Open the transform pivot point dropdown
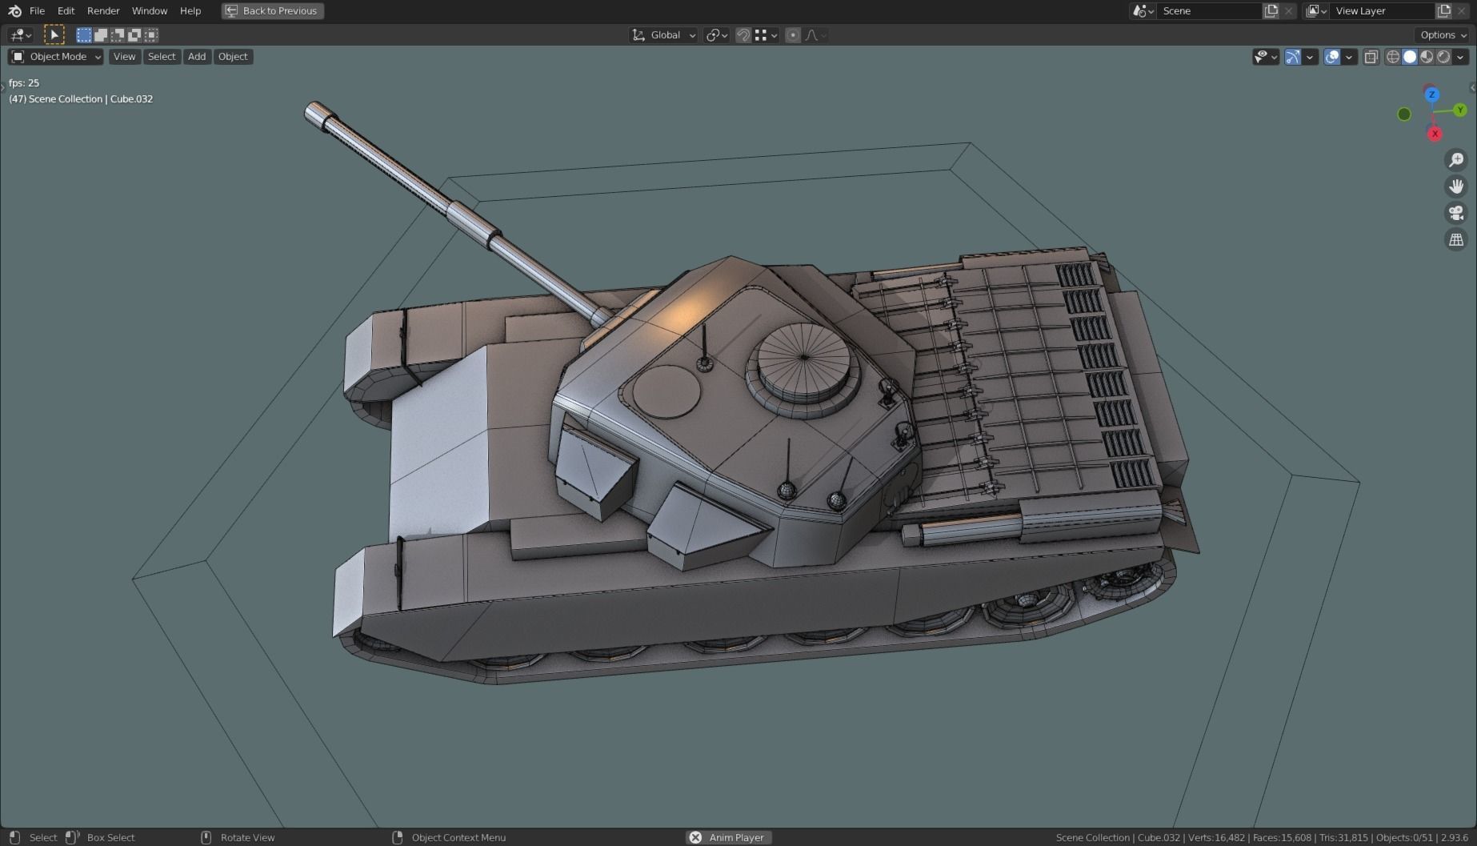Image resolution: width=1477 pixels, height=846 pixels. pyautogui.click(x=716, y=34)
